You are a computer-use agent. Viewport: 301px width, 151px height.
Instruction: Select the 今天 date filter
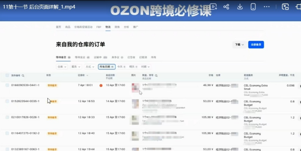[121, 67]
